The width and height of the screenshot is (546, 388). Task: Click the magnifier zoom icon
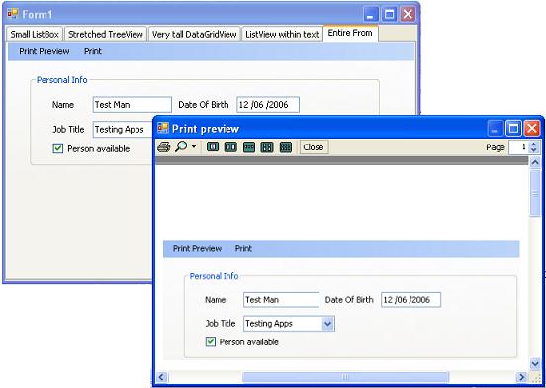click(181, 146)
